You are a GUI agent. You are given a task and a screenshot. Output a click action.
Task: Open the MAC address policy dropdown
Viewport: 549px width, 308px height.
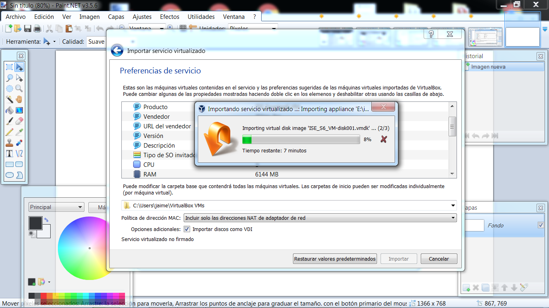[x=320, y=218]
